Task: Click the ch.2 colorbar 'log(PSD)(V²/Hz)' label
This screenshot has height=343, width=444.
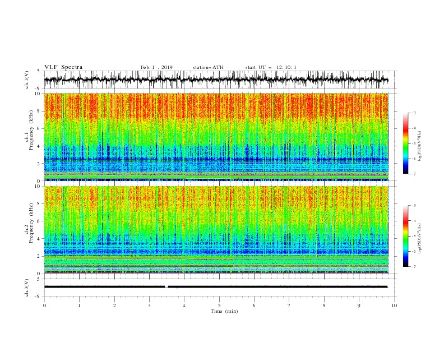Action: 420,238
